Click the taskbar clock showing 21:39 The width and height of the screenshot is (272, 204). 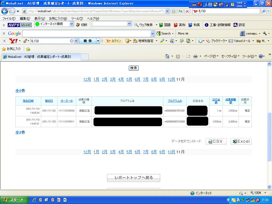[x=265, y=200]
